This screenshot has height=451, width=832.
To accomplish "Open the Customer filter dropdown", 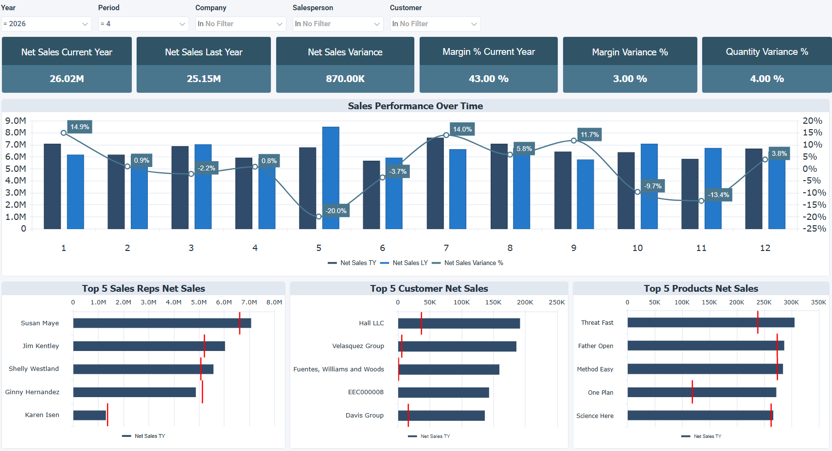I will click(x=435, y=24).
